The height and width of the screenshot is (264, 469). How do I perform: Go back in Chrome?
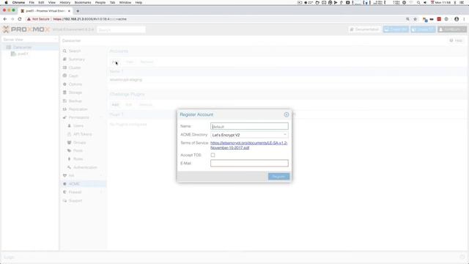5,19
